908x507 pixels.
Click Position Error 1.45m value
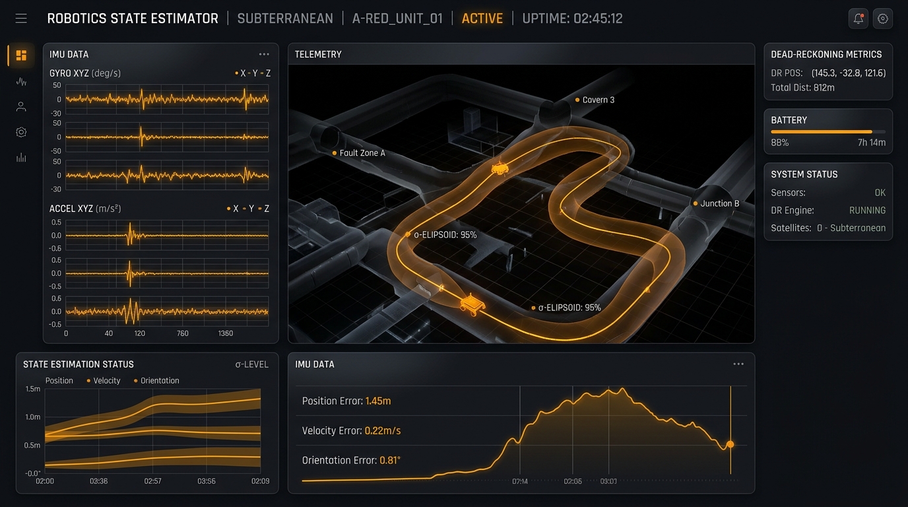point(378,401)
